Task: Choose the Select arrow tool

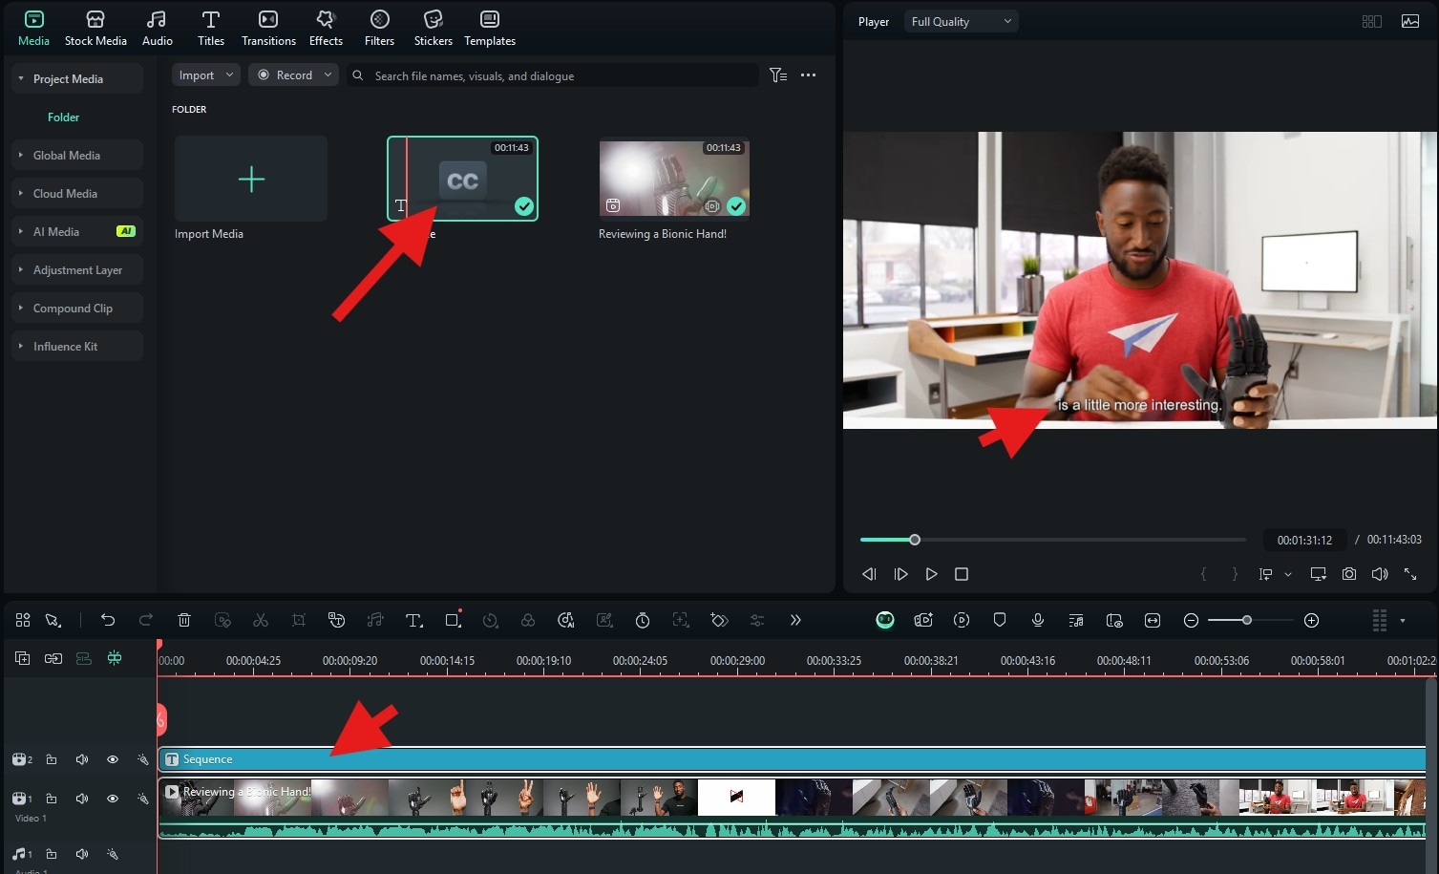Action: pyautogui.click(x=53, y=620)
